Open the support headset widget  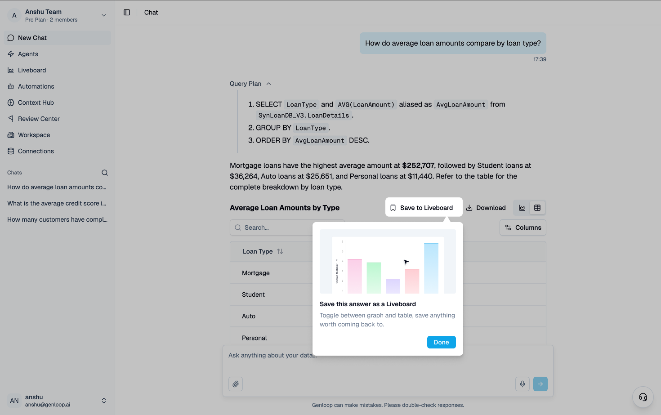(x=643, y=397)
